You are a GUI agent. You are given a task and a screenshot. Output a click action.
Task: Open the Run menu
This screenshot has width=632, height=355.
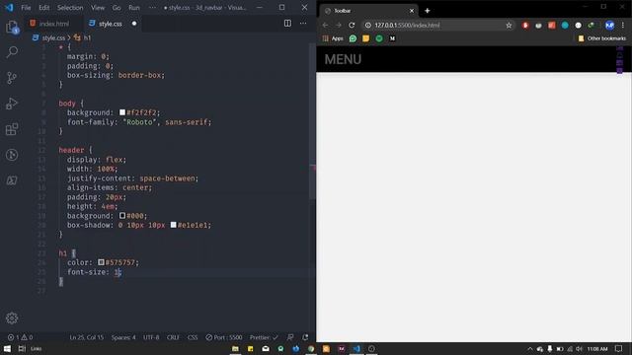click(x=134, y=7)
